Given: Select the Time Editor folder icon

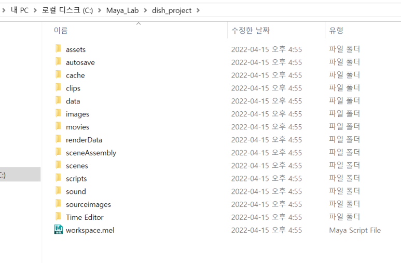Looking at the screenshot, I should point(58,217).
